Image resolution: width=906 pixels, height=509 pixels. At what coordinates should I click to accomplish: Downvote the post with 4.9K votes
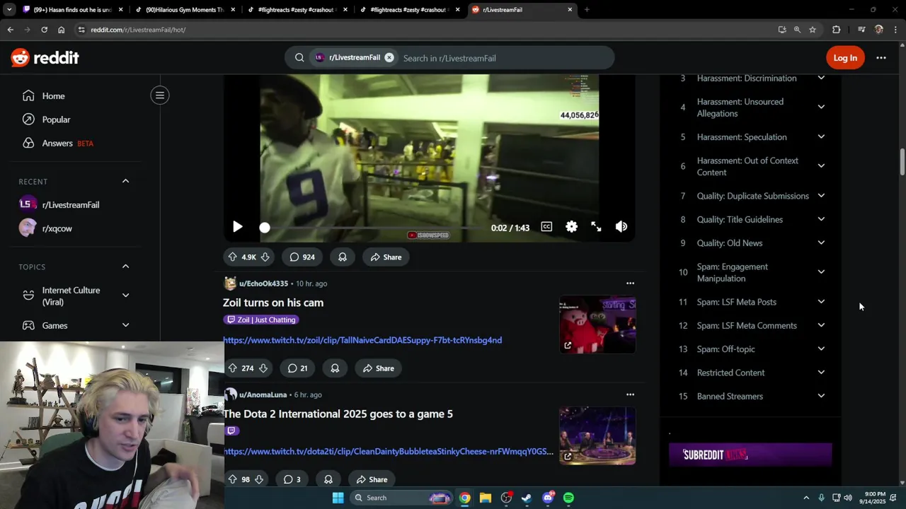(265, 257)
